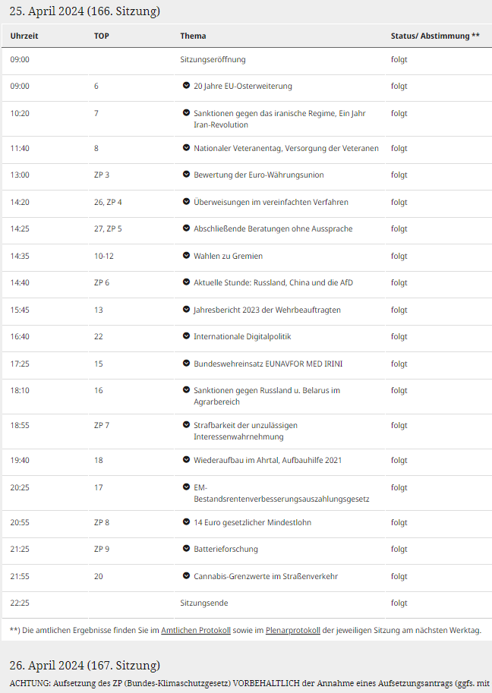Expand Cannabis-Grenzwerte im Straßenverkehr item
This screenshot has width=492, height=693.
[x=186, y=576]
